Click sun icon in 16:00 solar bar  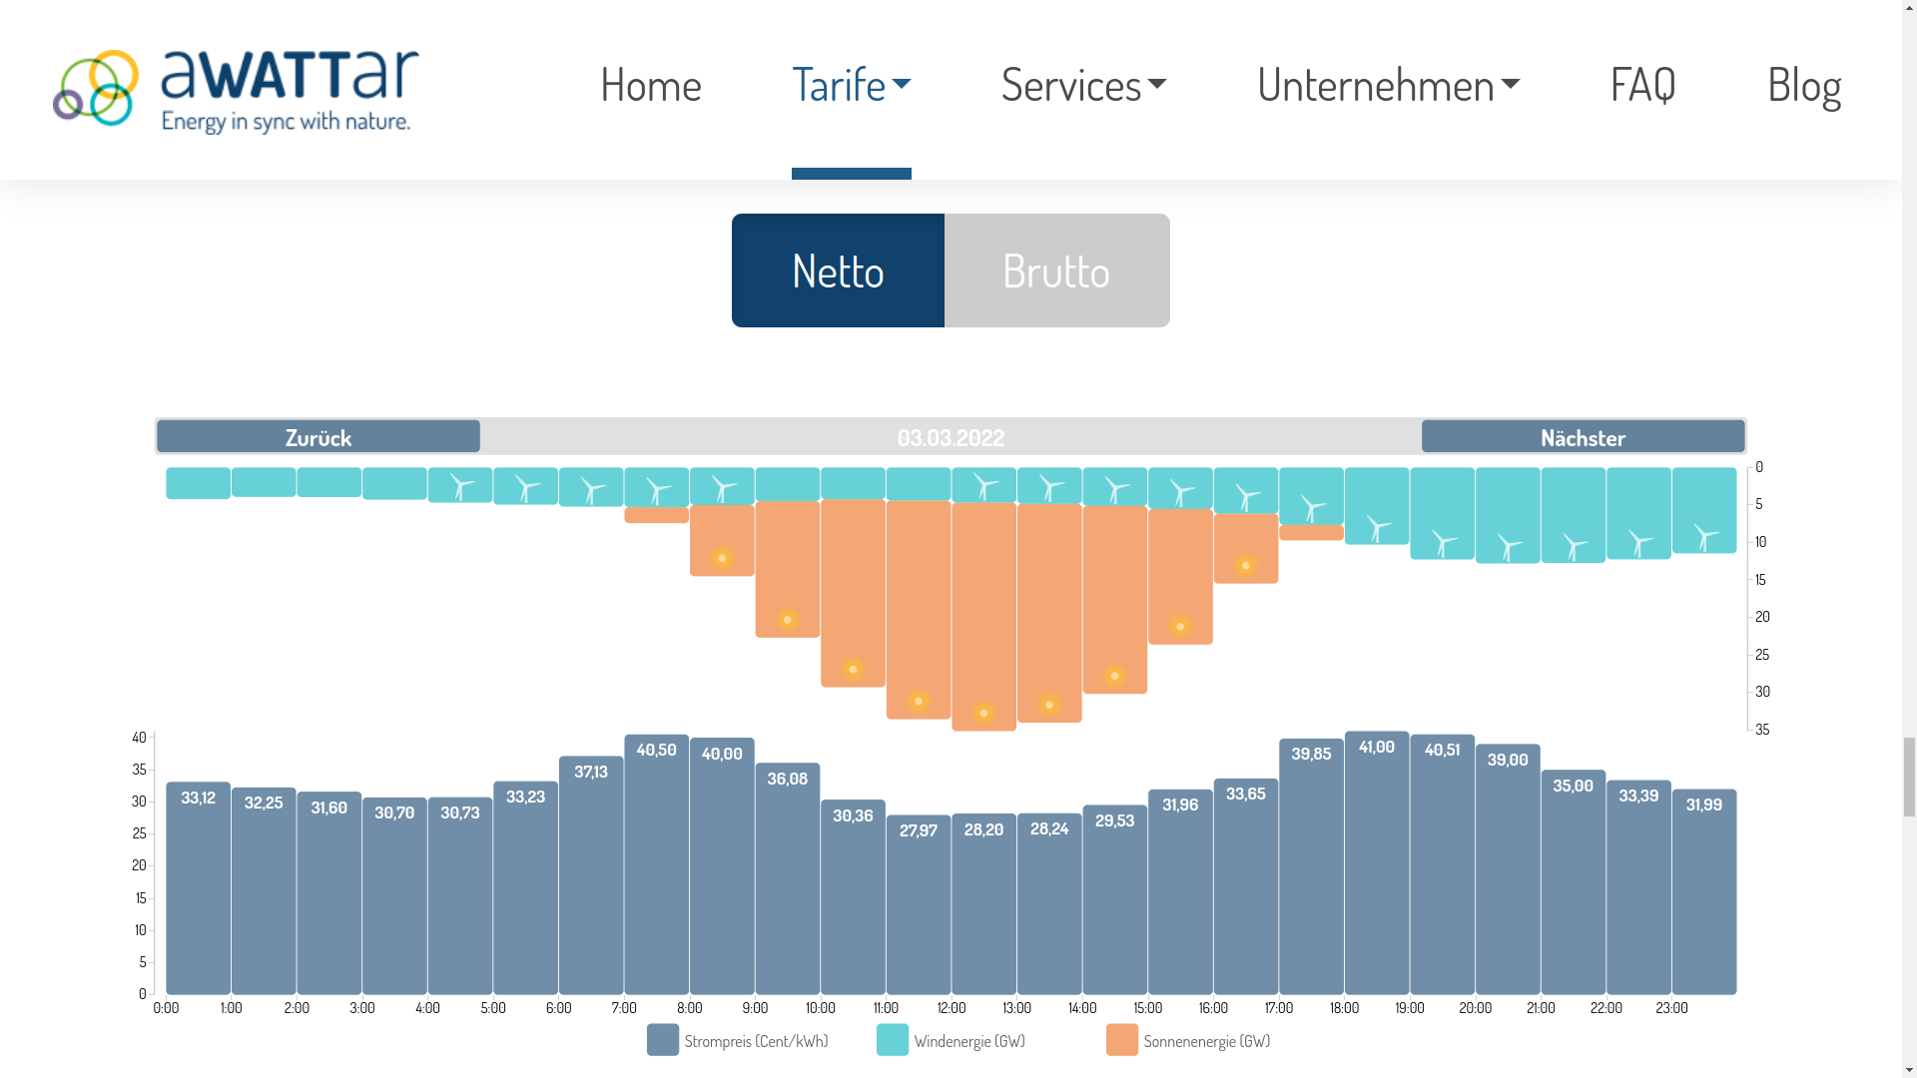pos(1245,566)
